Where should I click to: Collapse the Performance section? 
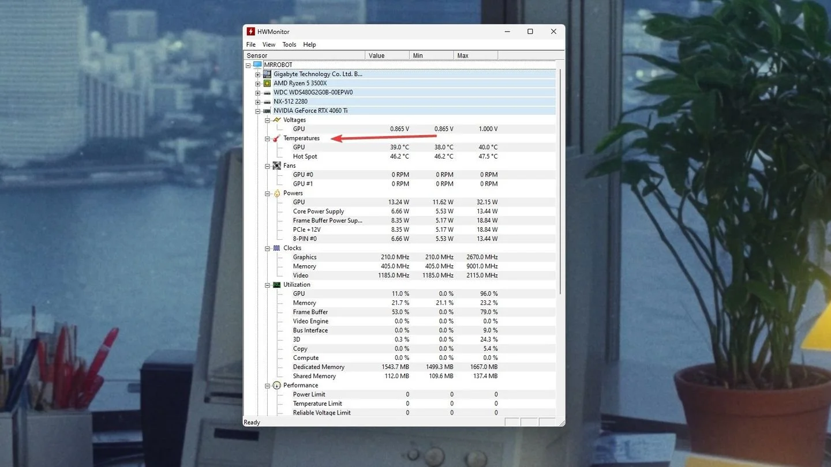pos(268,385)
